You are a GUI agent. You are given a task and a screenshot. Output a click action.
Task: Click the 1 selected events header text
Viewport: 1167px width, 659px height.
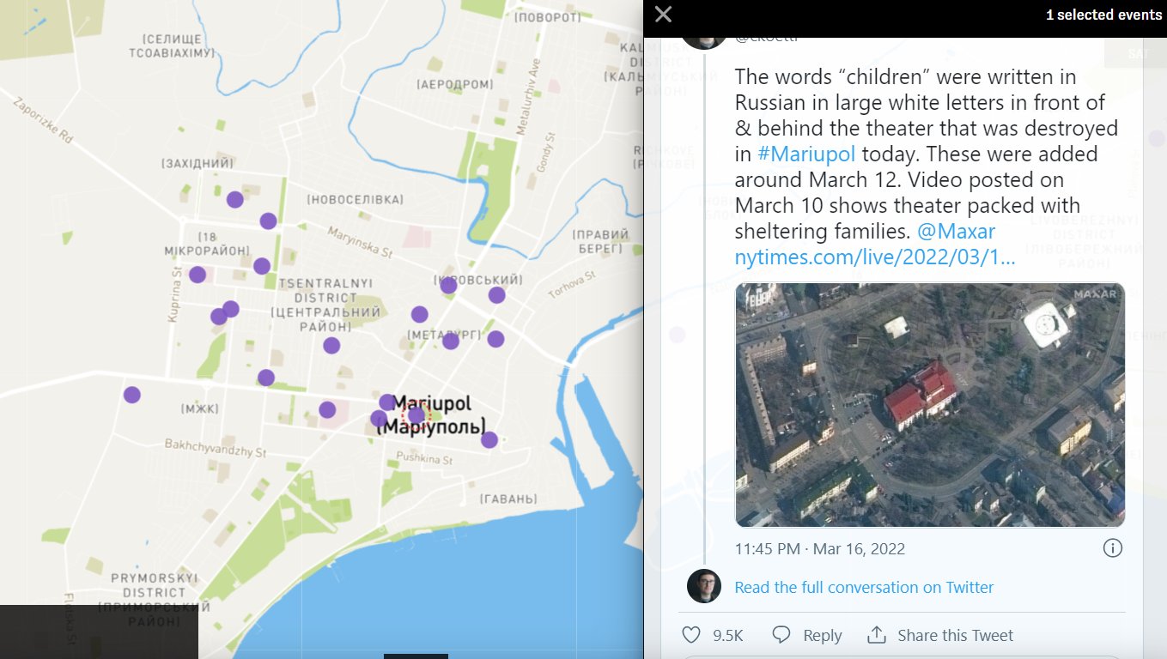[x=1103, y=15]
